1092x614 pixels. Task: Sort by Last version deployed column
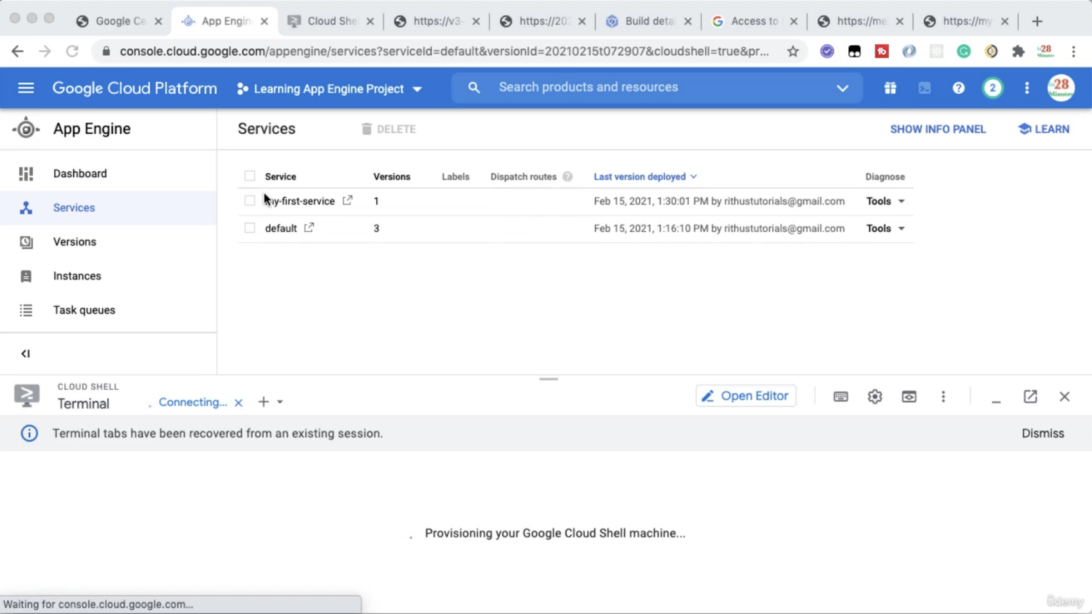click(645, 177)
